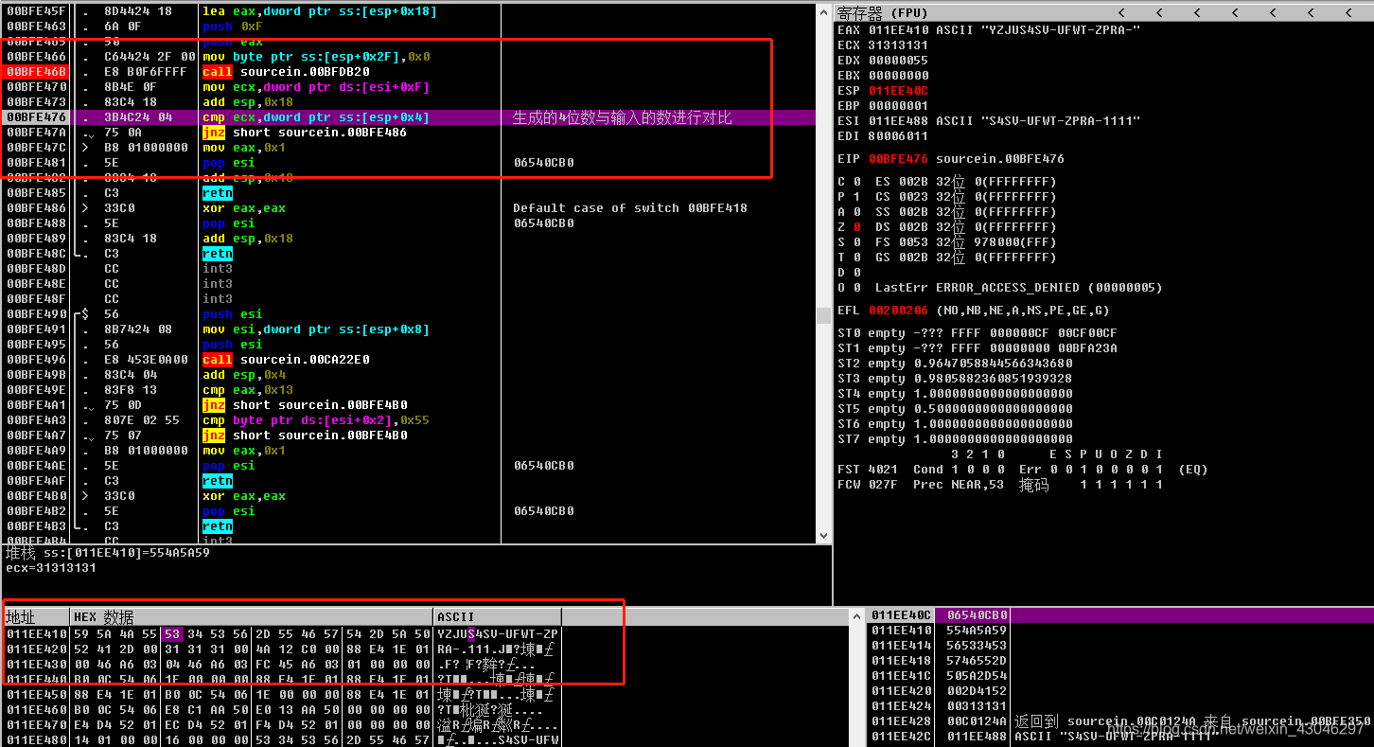Select dump row at address 011EE450
This screenshot has width=1374, height=747.
282,694
